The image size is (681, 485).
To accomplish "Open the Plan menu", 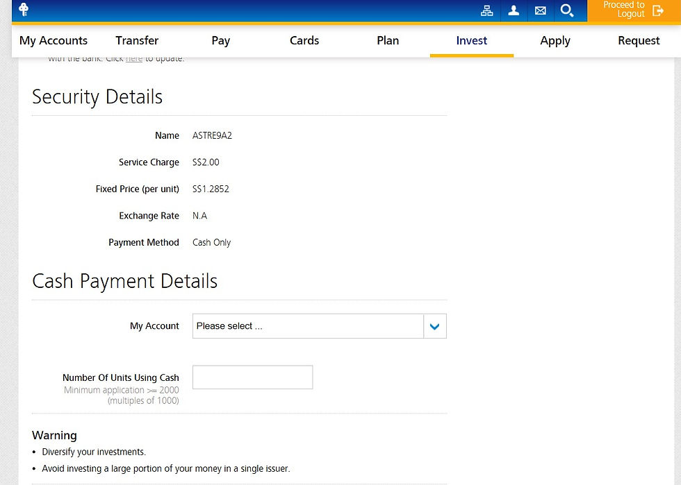I will tap(388, 40).
